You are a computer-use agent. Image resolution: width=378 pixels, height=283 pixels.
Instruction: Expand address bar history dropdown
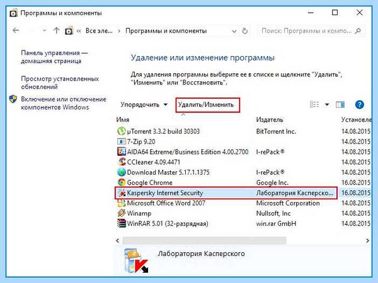pyautogui.click(x=234, y=32)
